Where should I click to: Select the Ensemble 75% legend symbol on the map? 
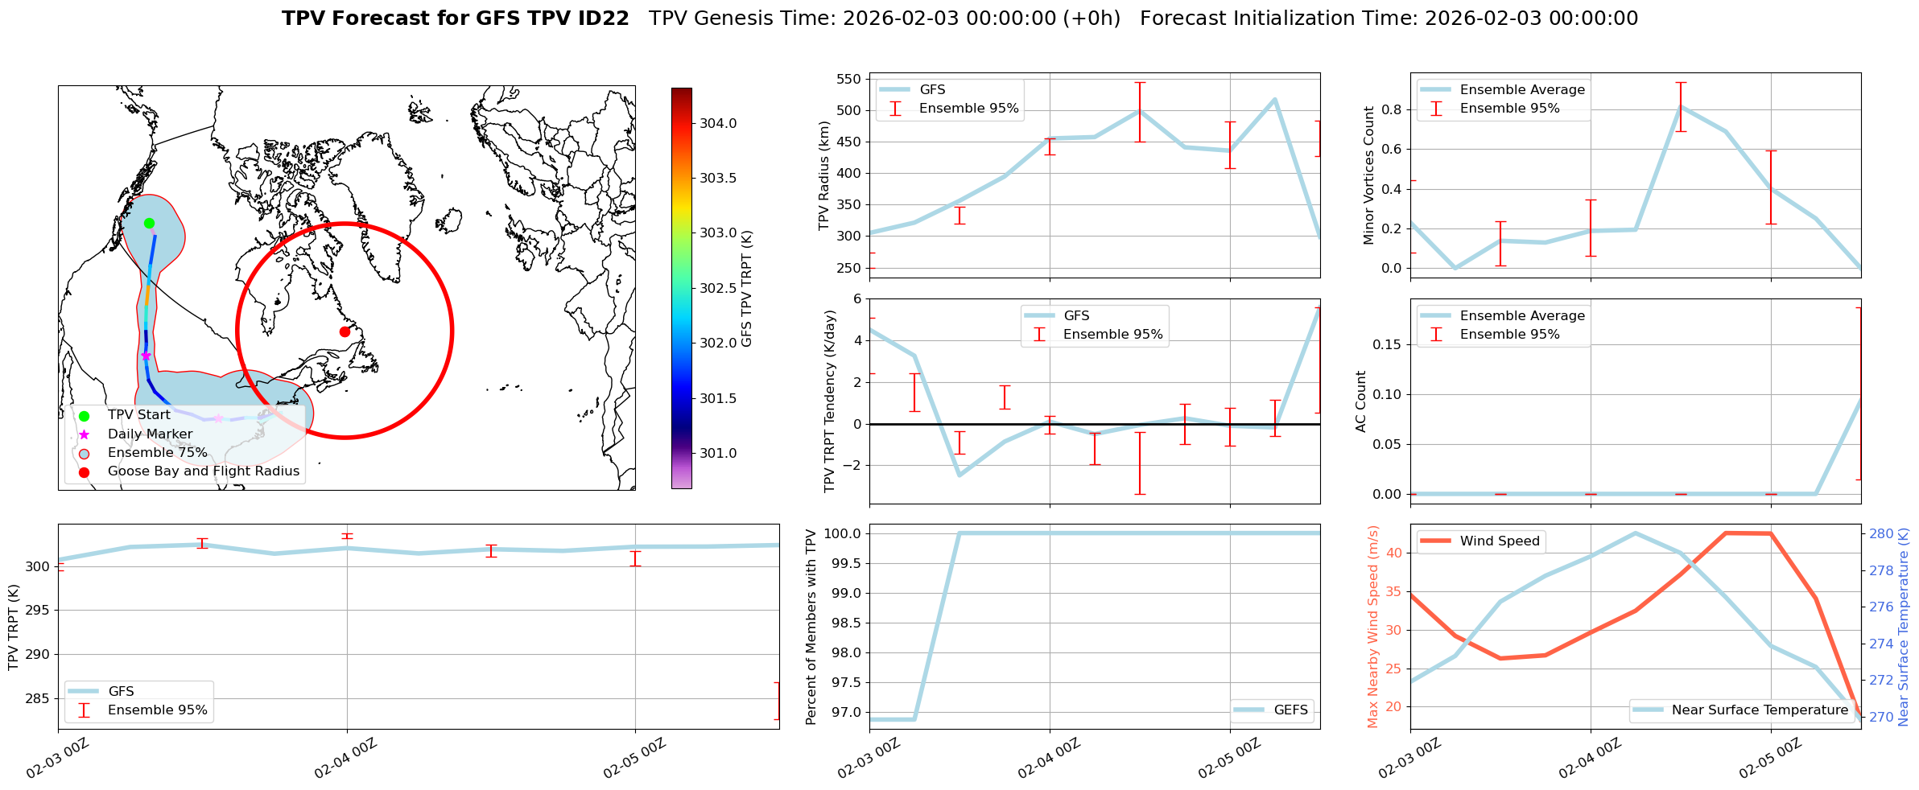pyautogui.click(x=84, y=453)
